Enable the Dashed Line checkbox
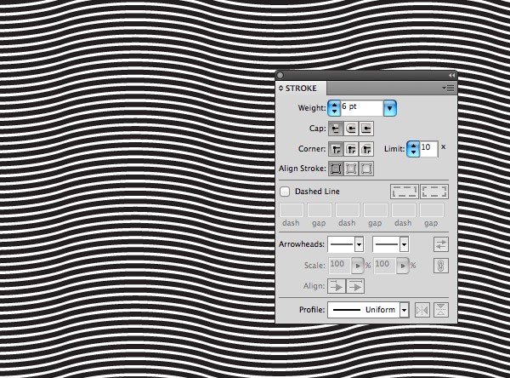 286,192
